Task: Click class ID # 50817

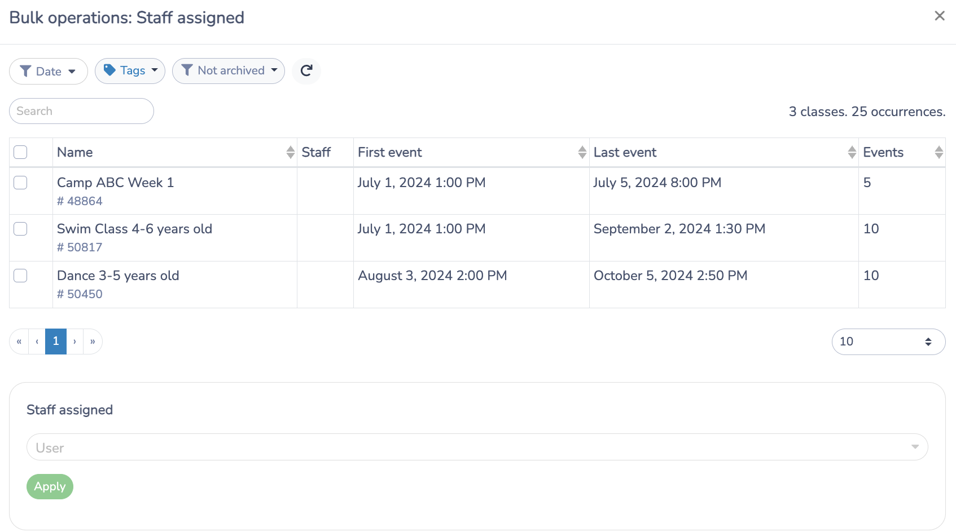Action: pos(80,247)
